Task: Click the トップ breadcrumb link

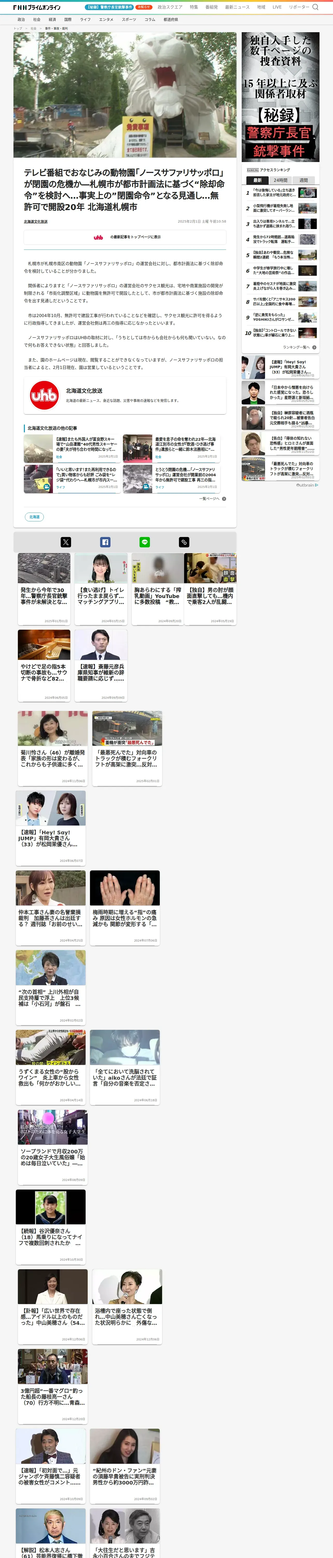Action: click(x=18, y=28)
